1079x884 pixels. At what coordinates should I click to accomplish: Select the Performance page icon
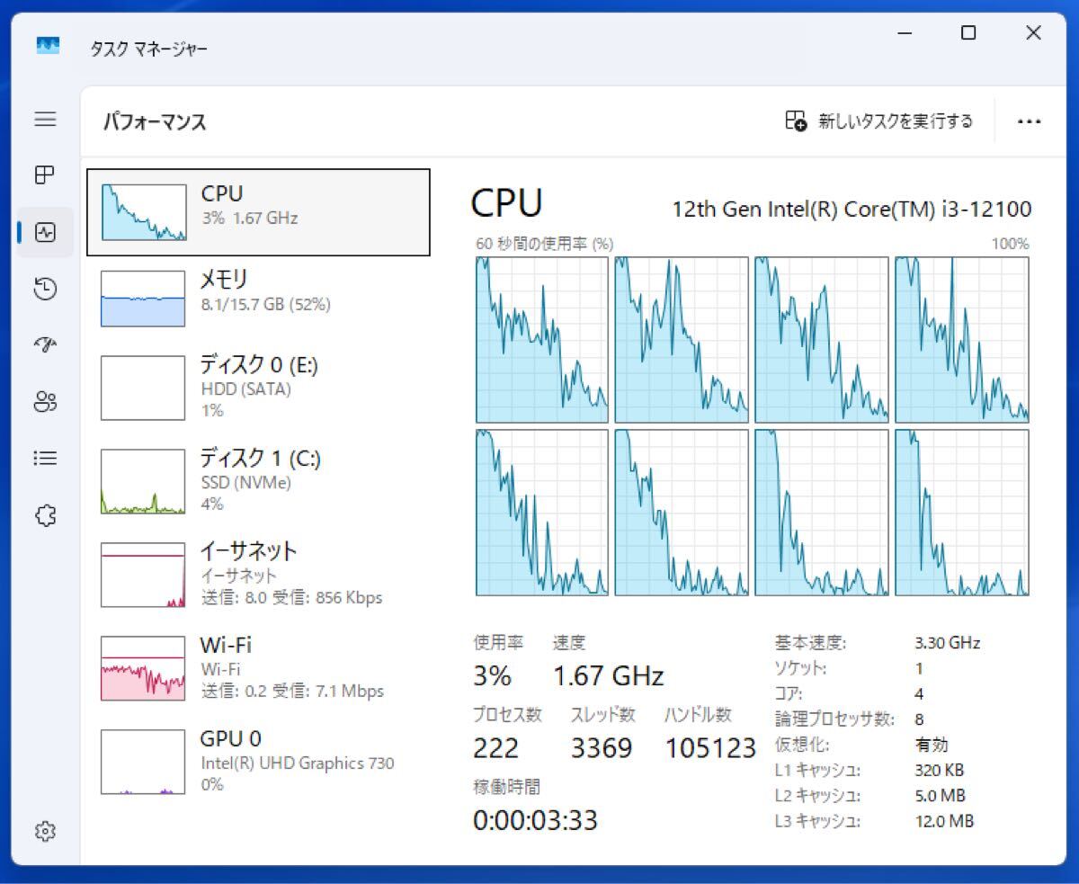coord(45,233)
